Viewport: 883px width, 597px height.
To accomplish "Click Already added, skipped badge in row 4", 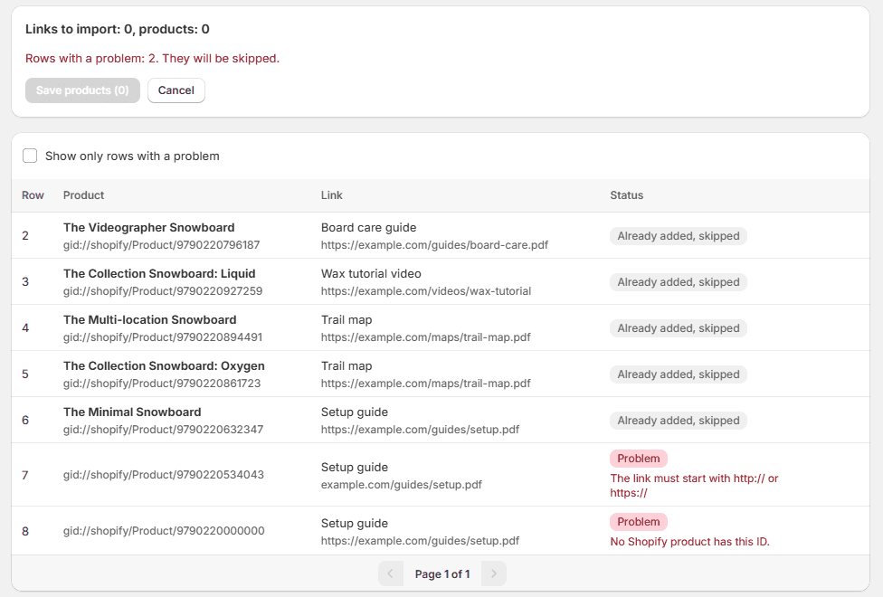I will pyautogui.click(x=678, y=328).
